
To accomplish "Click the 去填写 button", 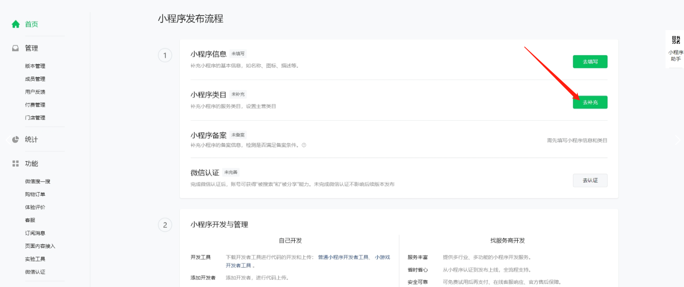I will 590,62.
